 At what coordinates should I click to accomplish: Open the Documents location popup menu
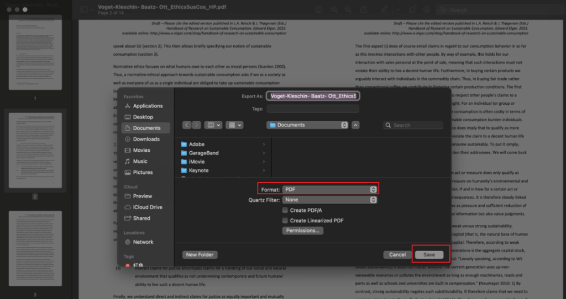point(307,125)
